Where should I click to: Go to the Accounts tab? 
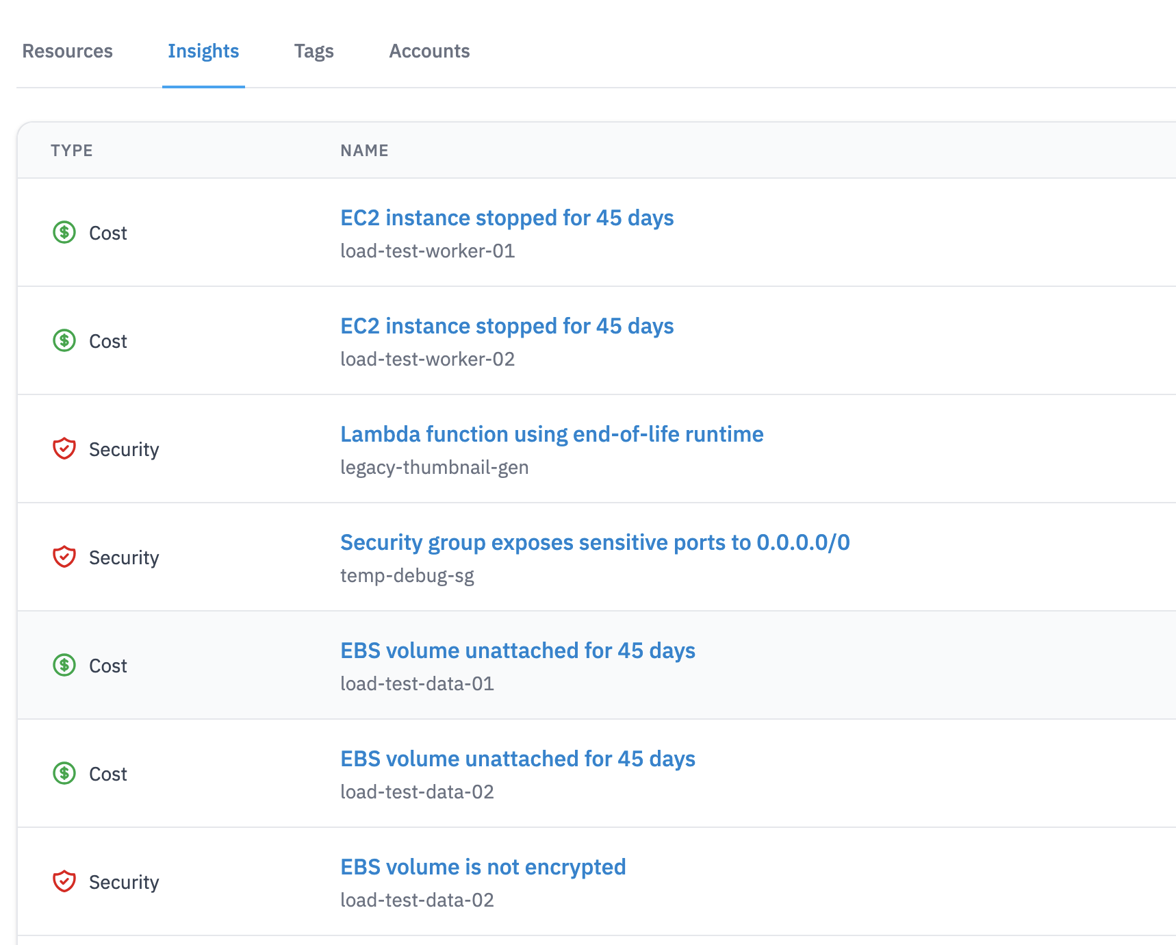(429, 51)
